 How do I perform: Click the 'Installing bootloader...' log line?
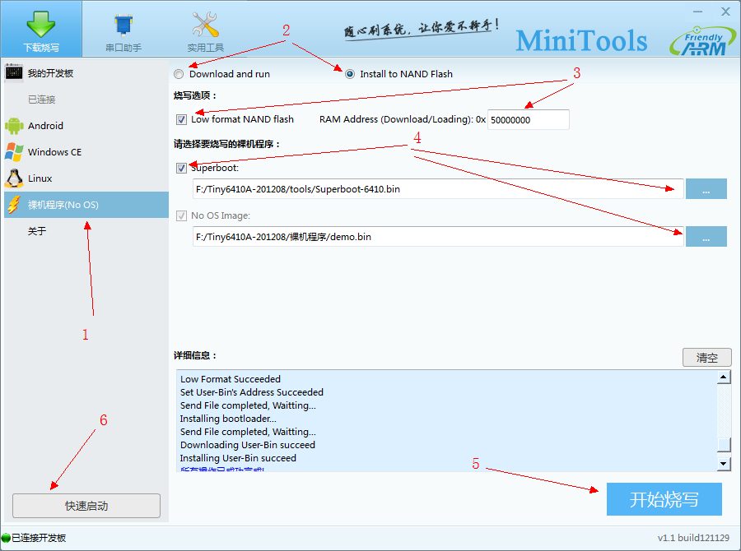[228, 419]
